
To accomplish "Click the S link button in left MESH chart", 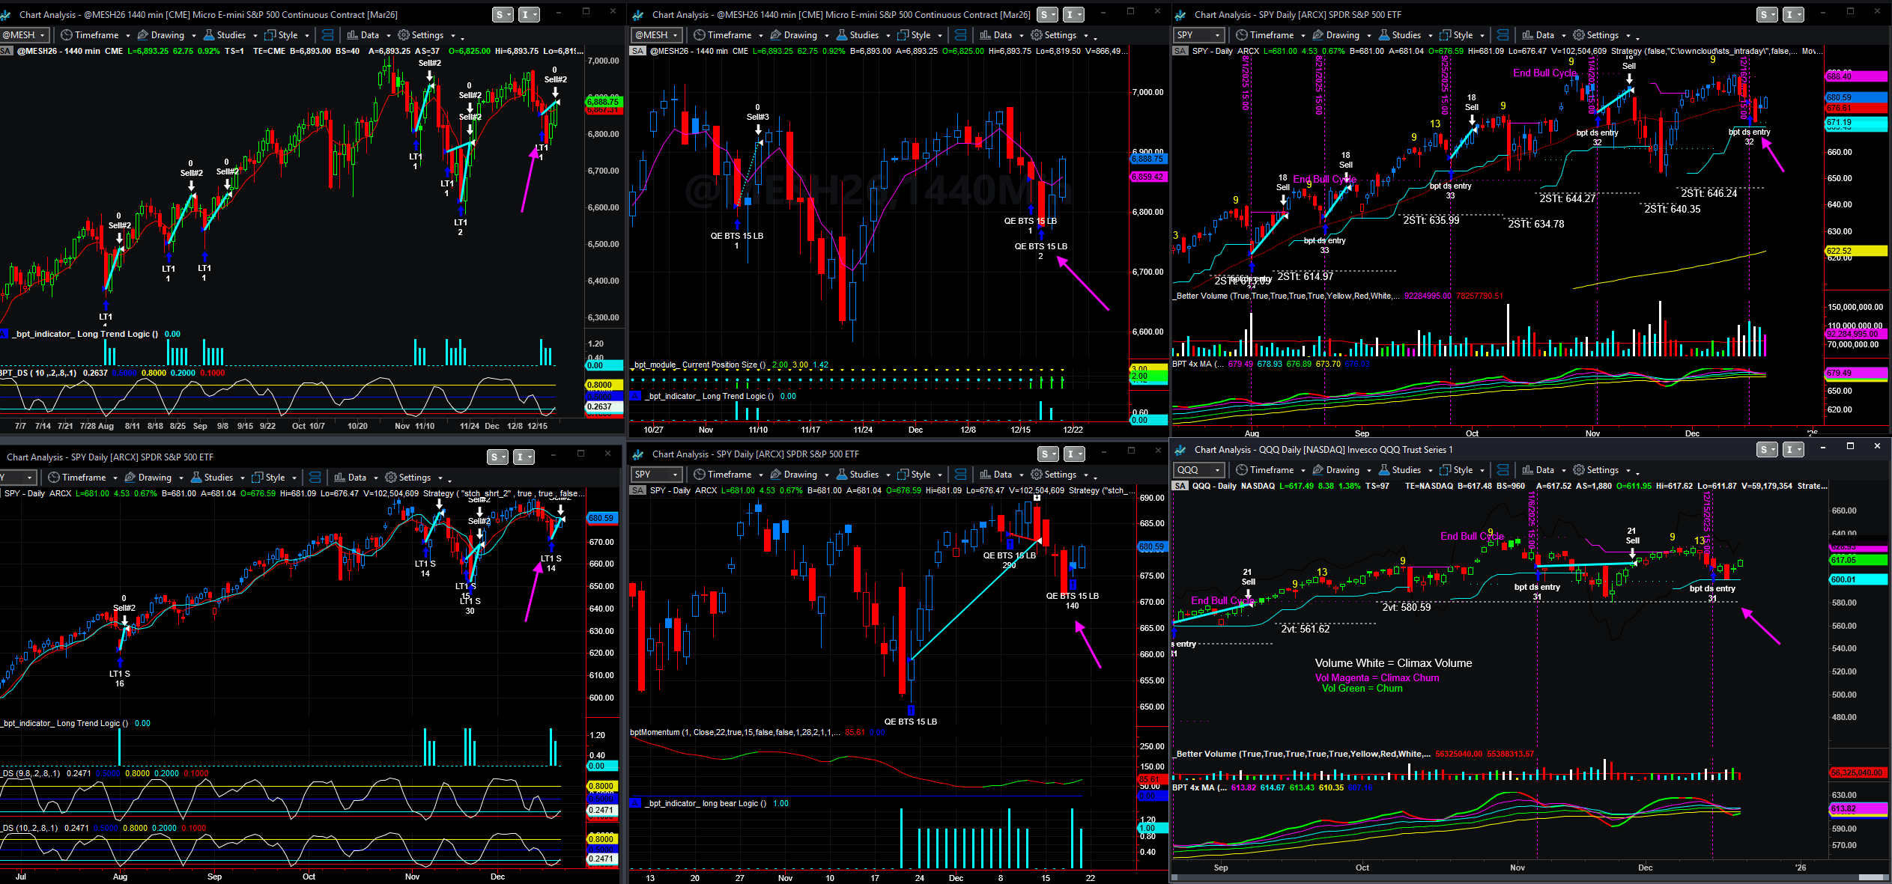I will coord(502,15).
